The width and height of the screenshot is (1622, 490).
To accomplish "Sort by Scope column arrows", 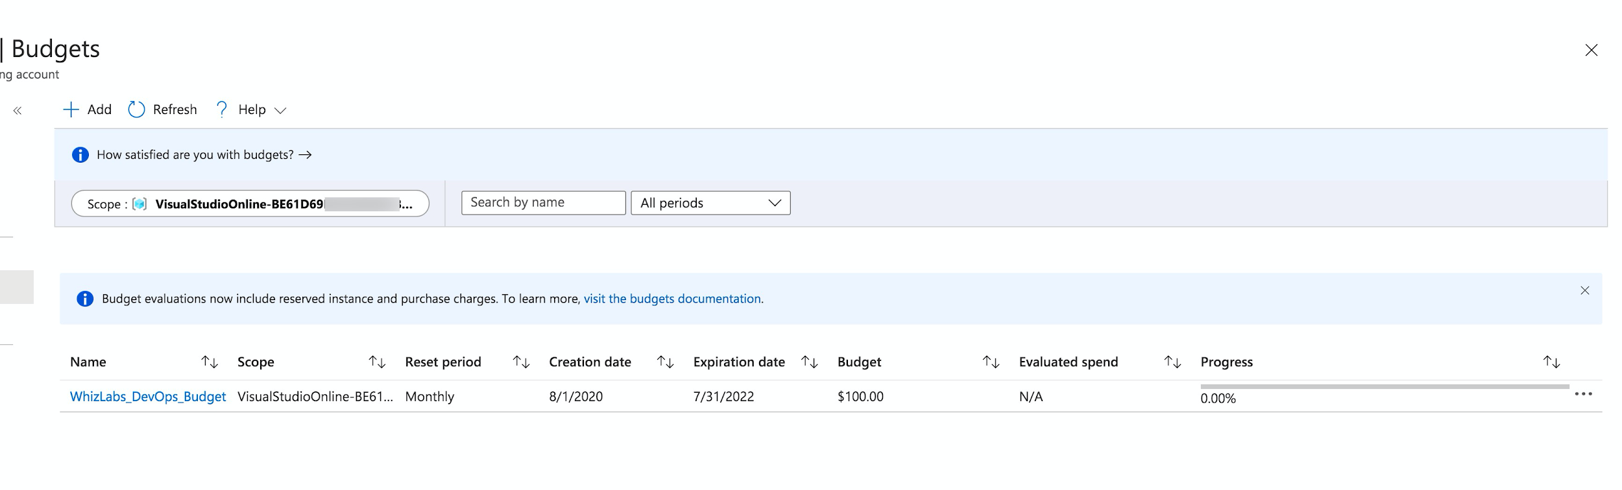I will [x=377, y=362].
